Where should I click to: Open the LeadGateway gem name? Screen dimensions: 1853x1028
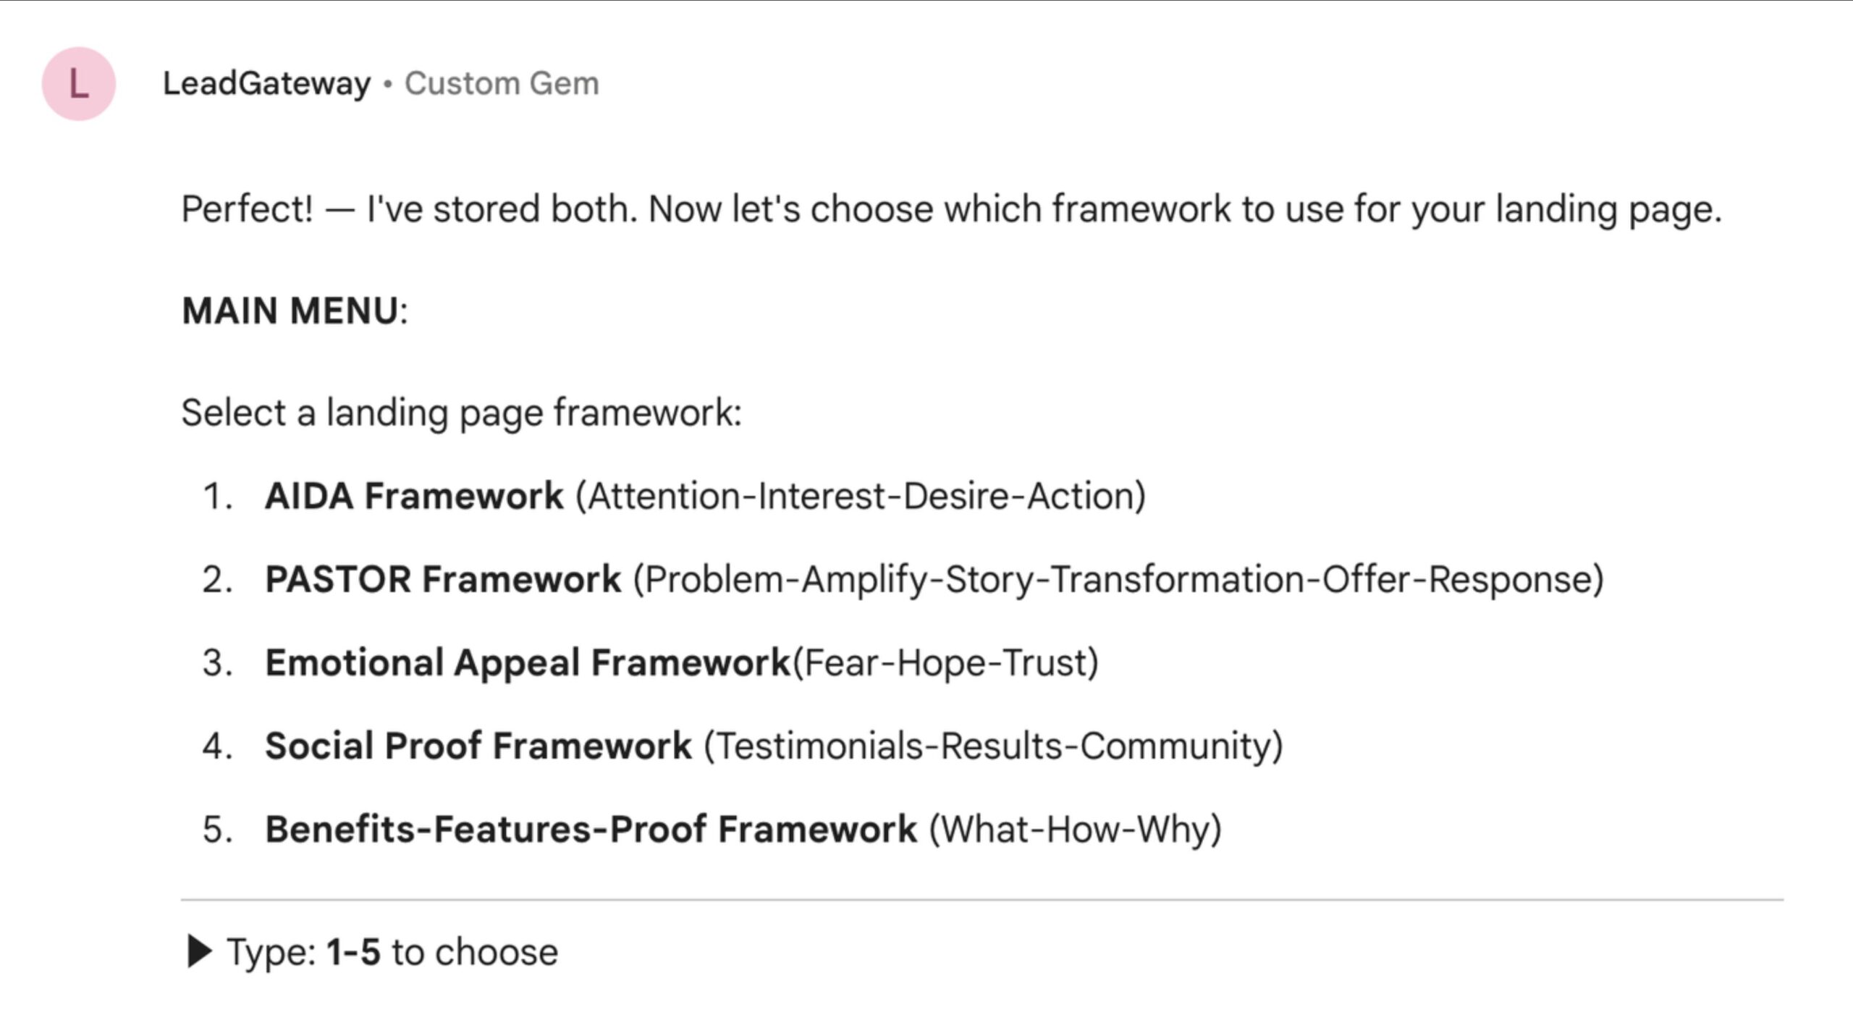point(266,84)
